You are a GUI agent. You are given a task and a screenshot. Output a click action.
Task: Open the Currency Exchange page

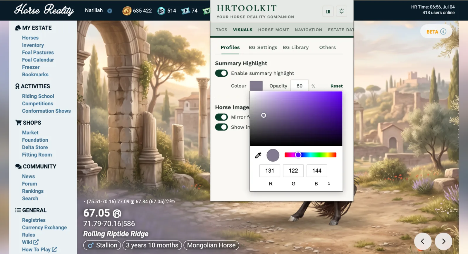point(44,228)
